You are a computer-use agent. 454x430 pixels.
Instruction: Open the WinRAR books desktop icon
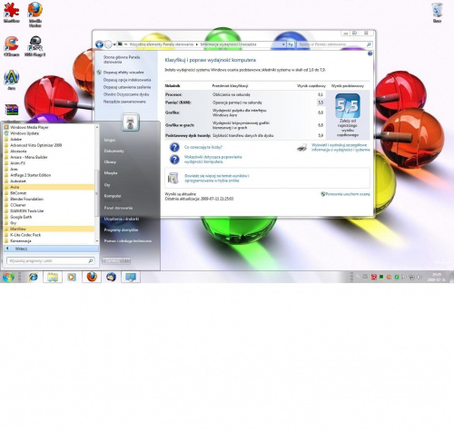pos(12,110)
